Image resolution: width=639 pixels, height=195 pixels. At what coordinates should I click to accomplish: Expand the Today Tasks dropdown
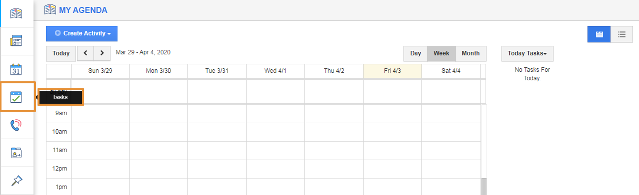527,53
